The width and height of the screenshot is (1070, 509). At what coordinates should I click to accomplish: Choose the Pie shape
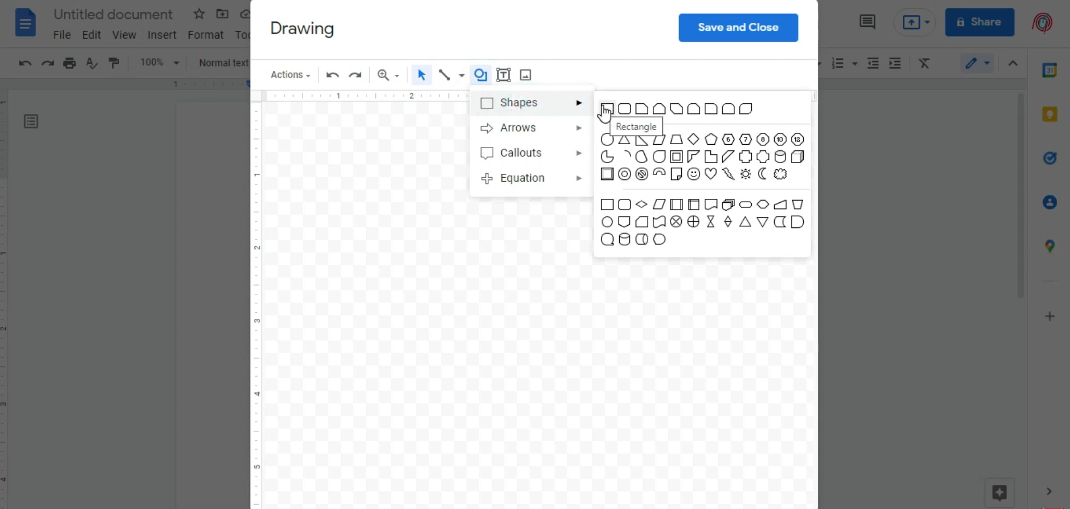[x=607, y=156]
